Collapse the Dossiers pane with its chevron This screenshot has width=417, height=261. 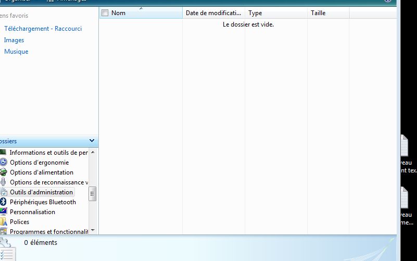[92, 141]
